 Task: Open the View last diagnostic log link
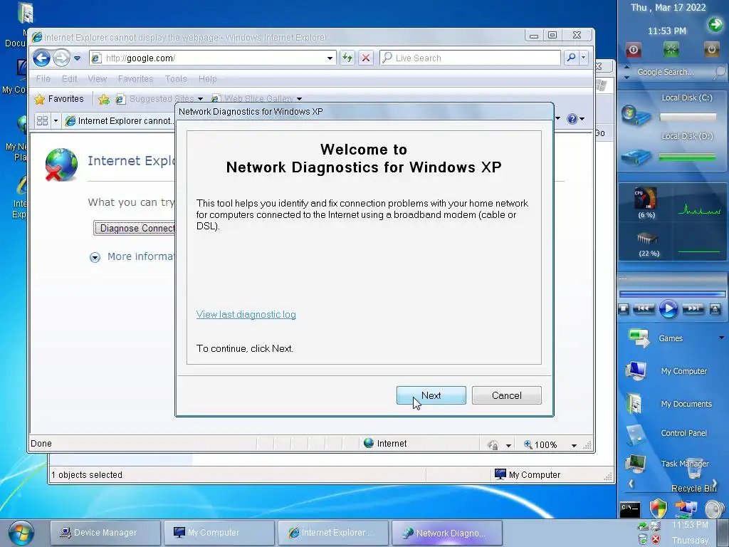(x=246, y=314)
